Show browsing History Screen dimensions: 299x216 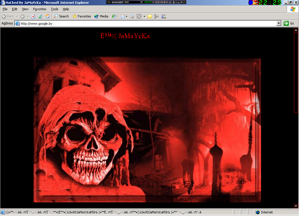(x=114, y=16)
